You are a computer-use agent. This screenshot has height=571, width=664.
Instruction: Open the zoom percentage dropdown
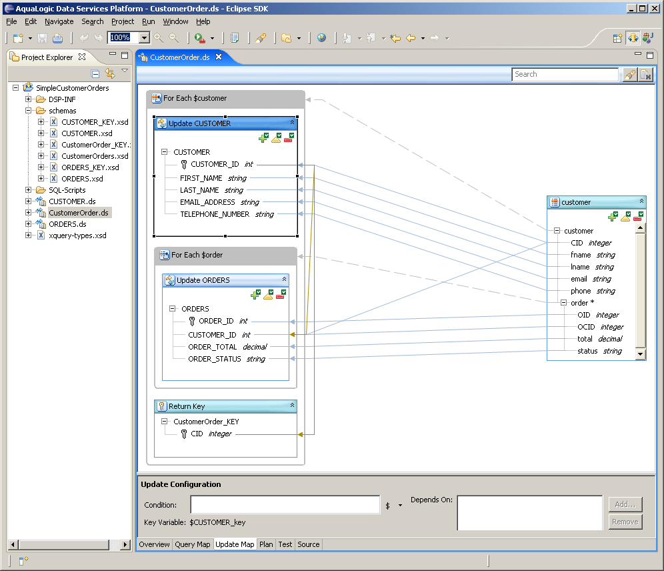[145, 38]
